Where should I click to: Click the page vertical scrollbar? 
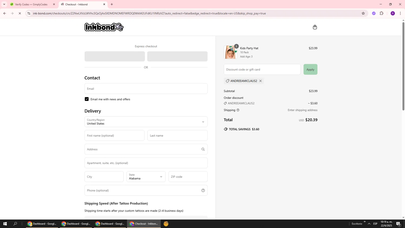coord(403,66)
